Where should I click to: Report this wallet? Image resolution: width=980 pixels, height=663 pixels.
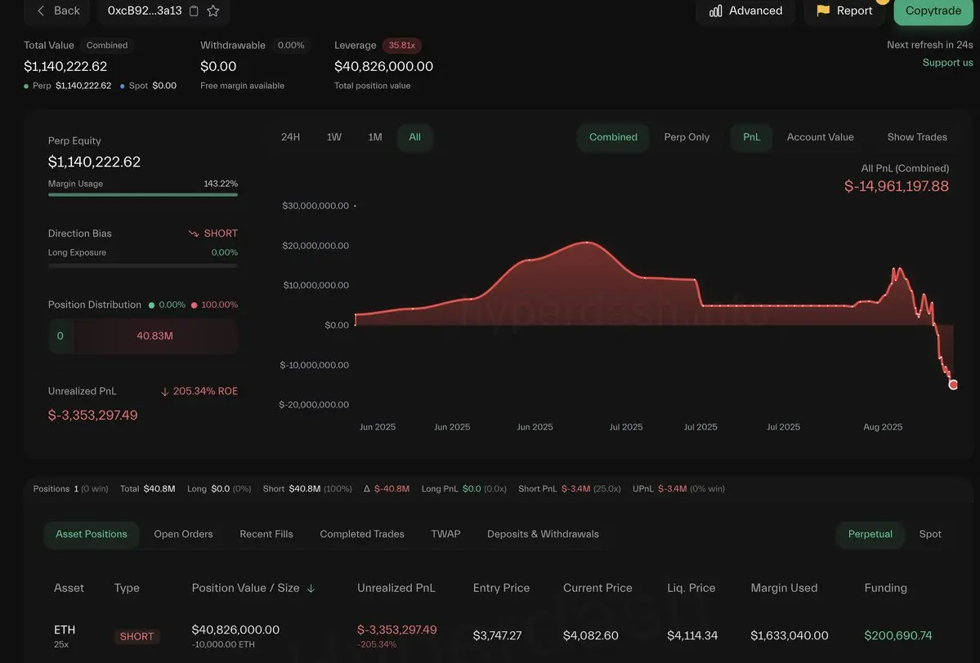(844, 11)
